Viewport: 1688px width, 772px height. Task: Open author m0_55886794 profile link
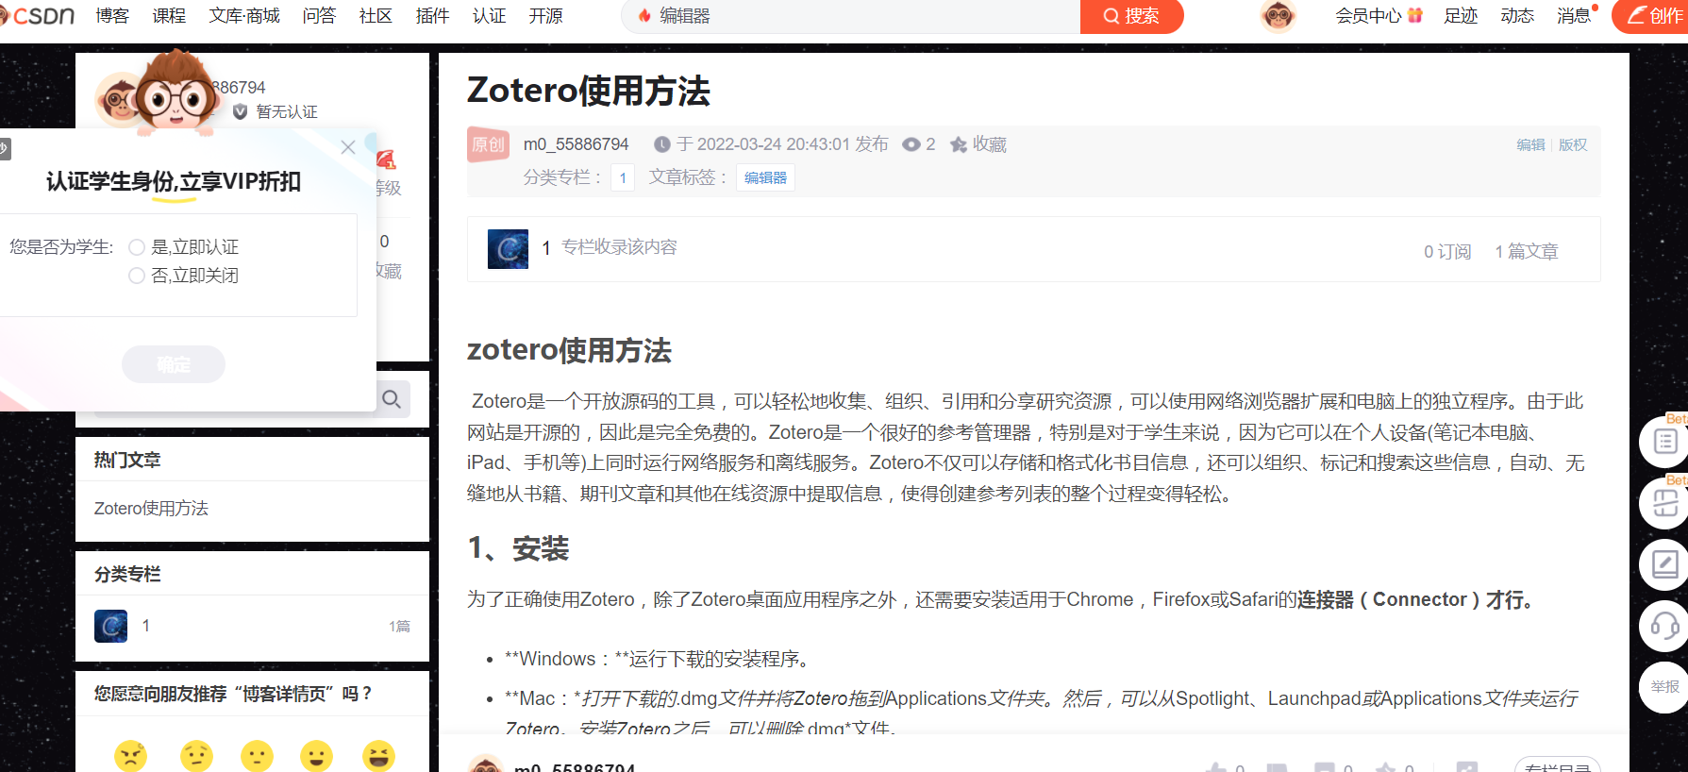tap(576, 144)
